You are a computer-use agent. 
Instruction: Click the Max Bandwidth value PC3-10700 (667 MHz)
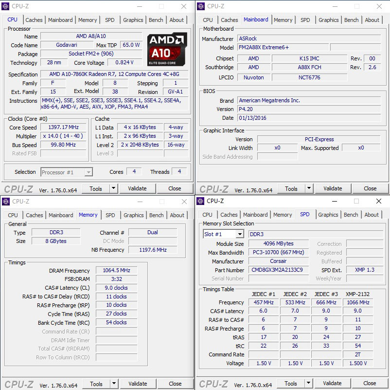279,253
